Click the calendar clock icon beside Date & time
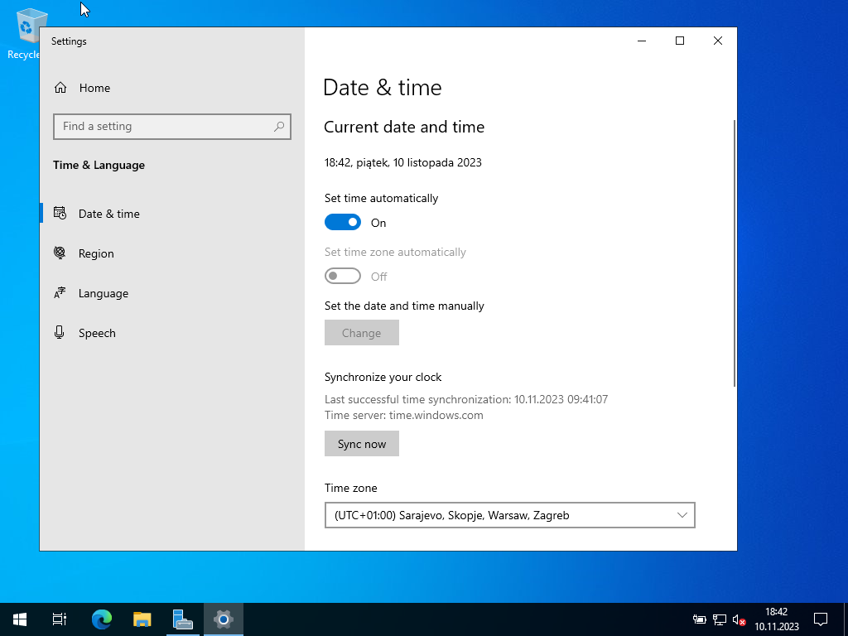This screenshot has width=848, height=636. (x=60, y=213)
